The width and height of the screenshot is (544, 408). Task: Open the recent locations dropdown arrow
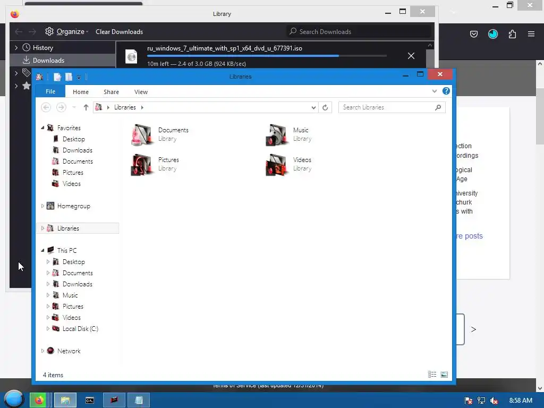pos(74,107)
